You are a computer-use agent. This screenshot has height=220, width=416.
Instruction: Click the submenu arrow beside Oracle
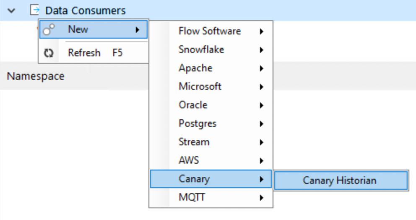[x=262, y=105]
